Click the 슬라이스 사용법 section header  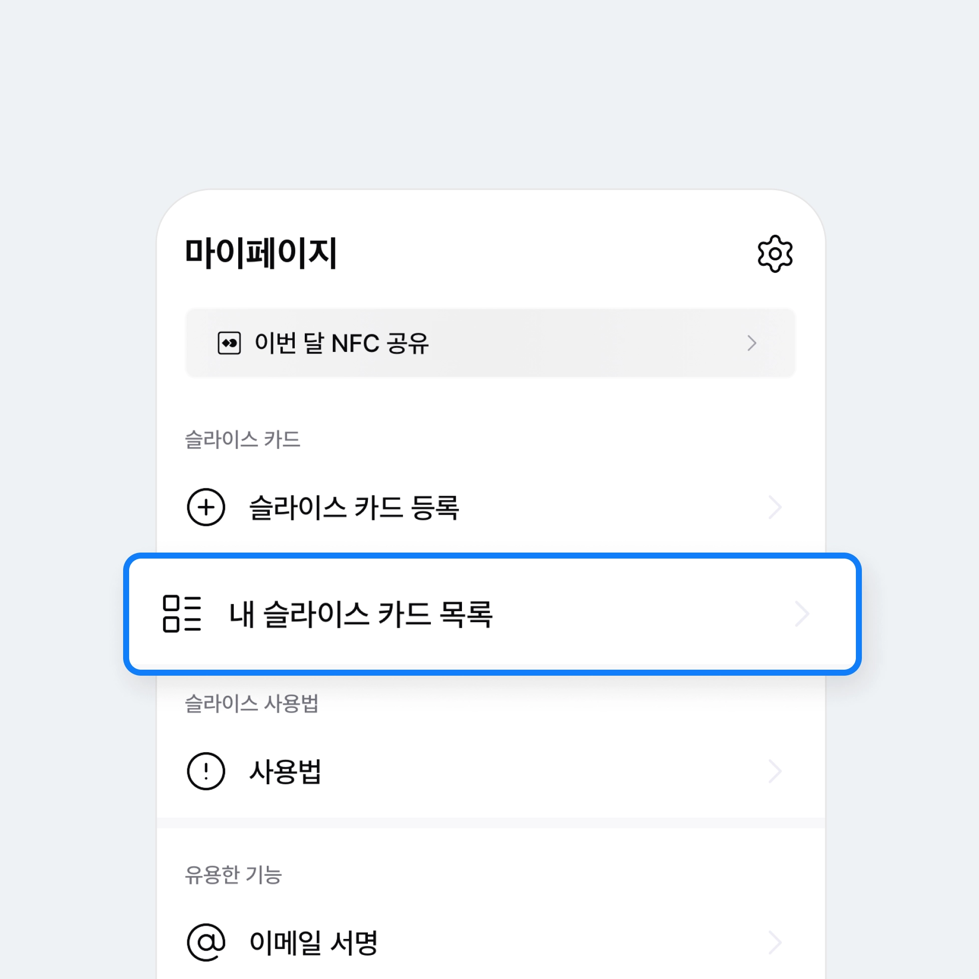(x=251, y=703)
